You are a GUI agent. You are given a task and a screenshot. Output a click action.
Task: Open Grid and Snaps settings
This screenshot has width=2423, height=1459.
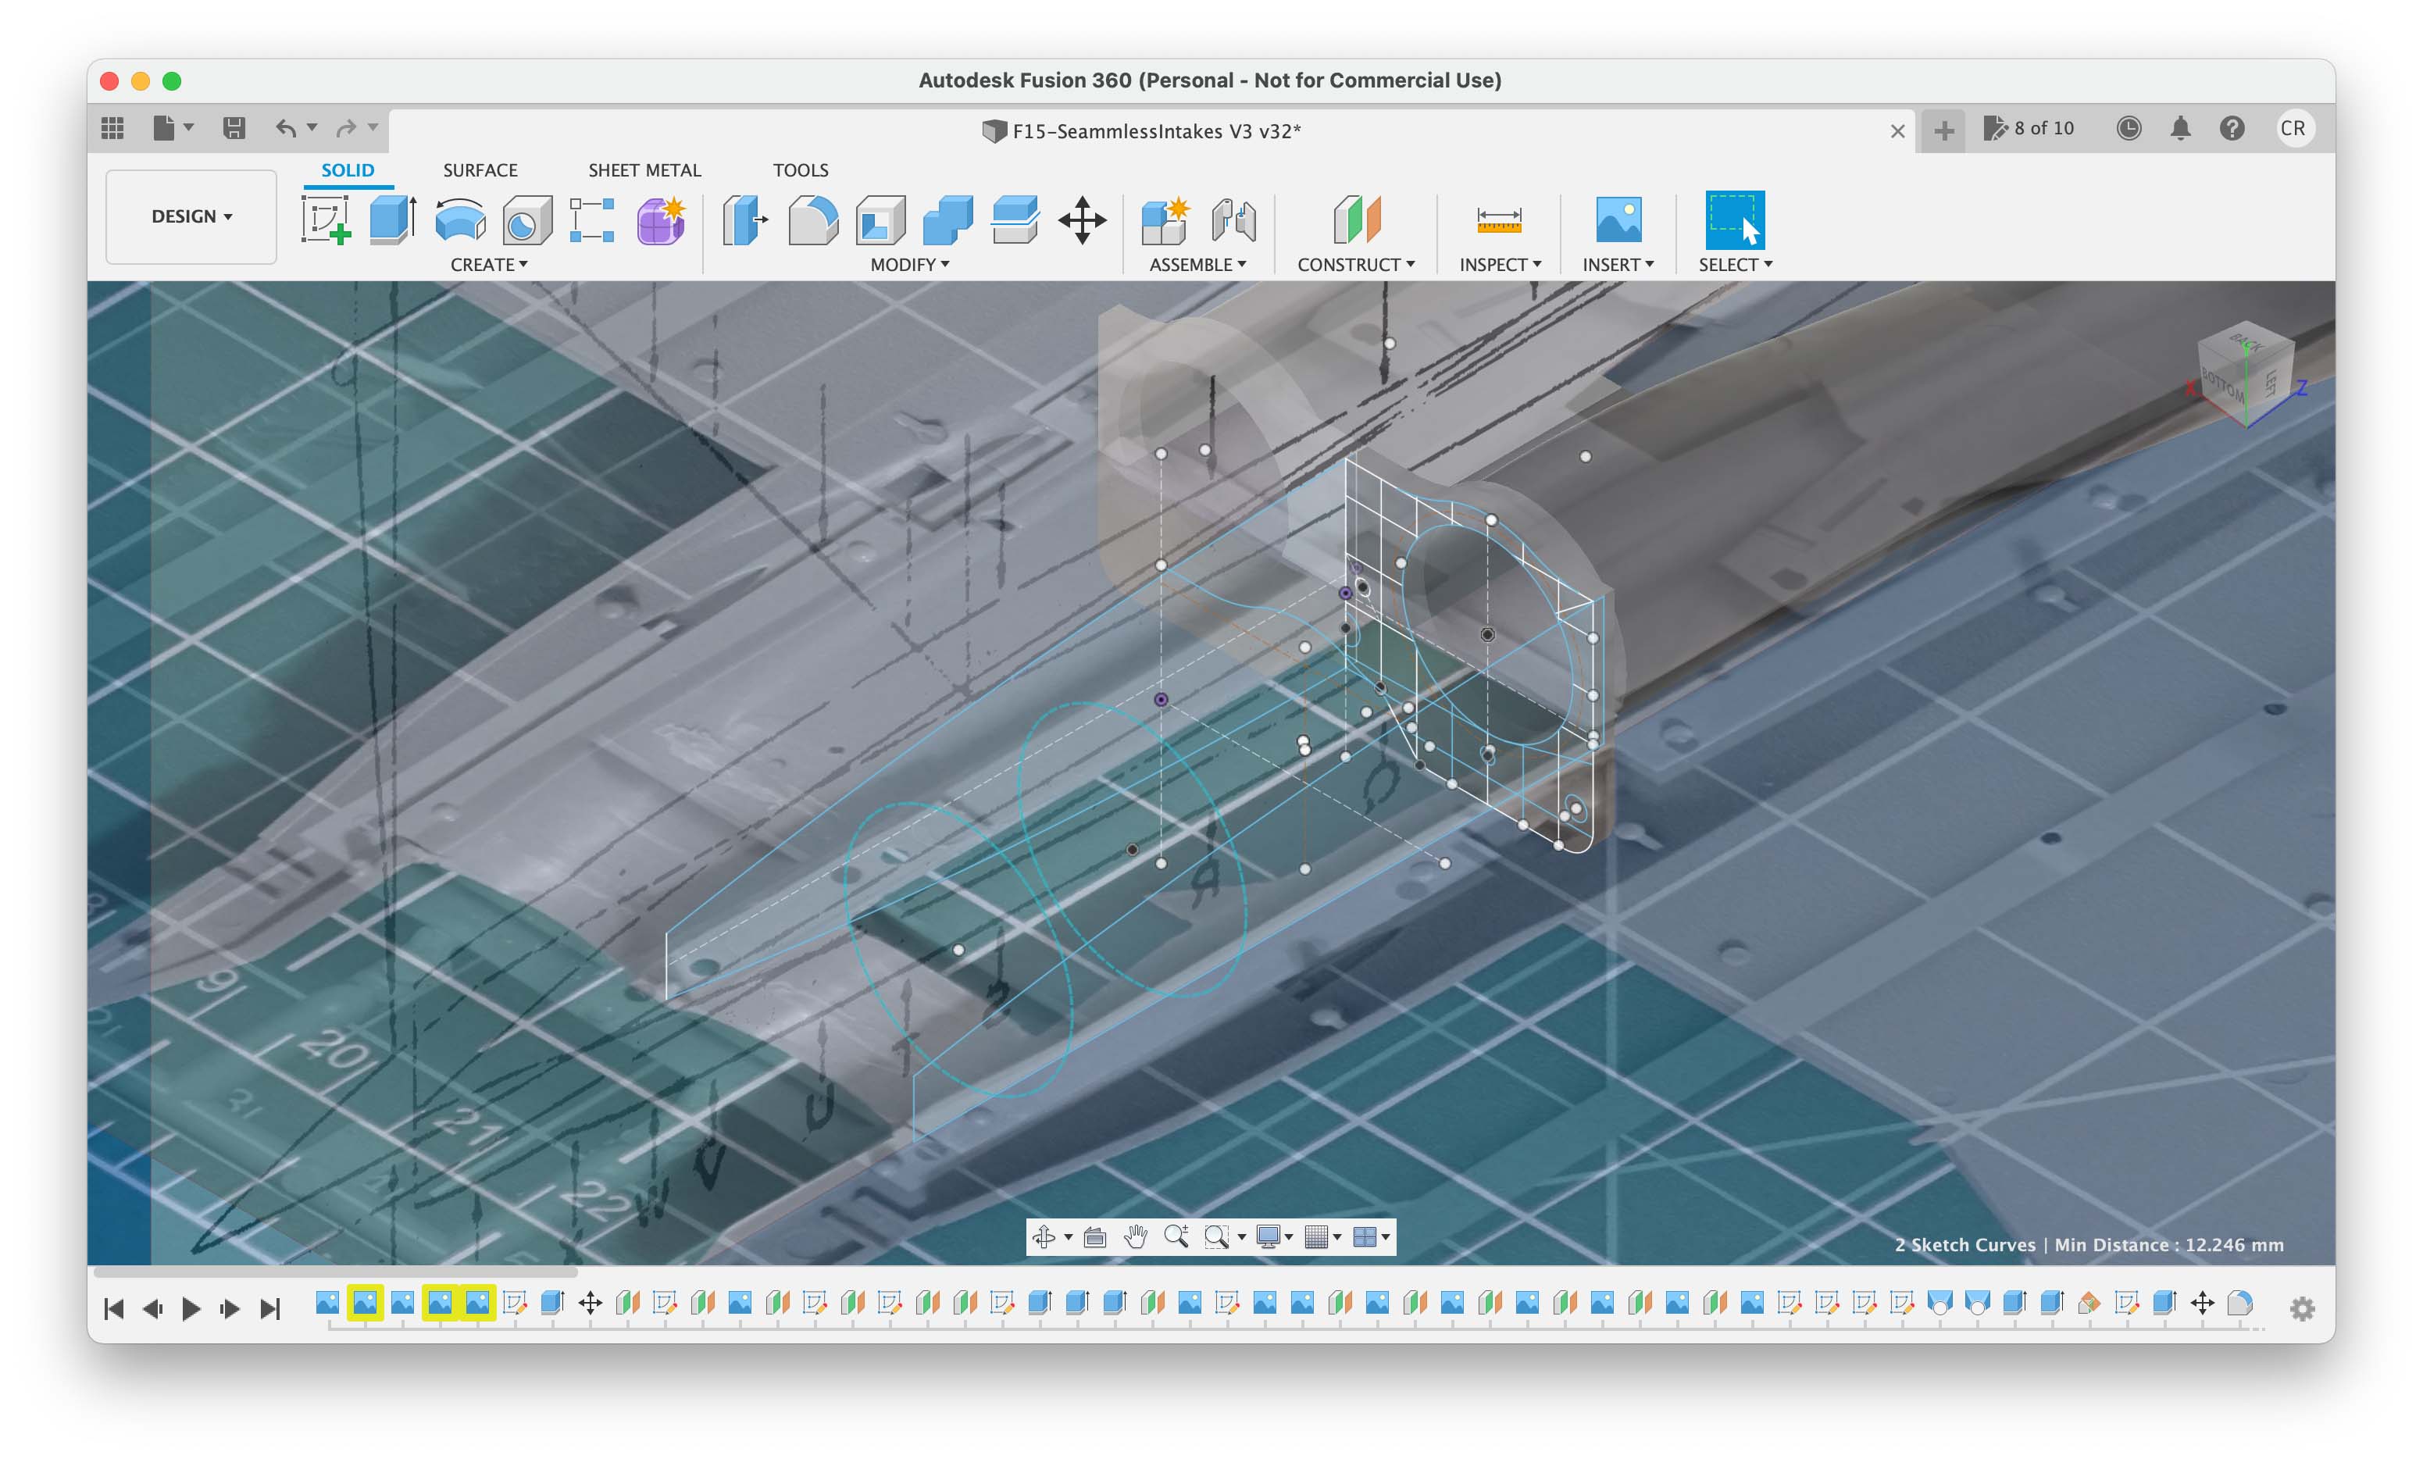point(1323,1237)
